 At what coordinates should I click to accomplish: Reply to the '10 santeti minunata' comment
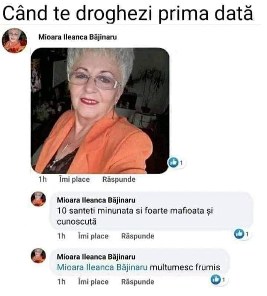pyautogui.click(x=138, y=236)
